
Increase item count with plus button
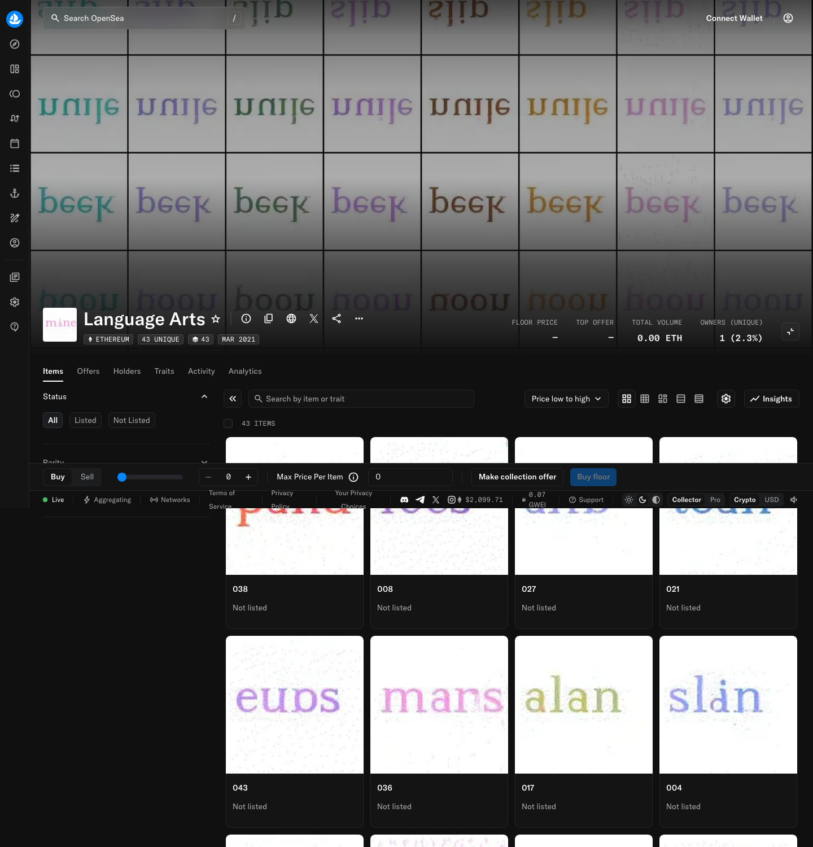[248, 477]
